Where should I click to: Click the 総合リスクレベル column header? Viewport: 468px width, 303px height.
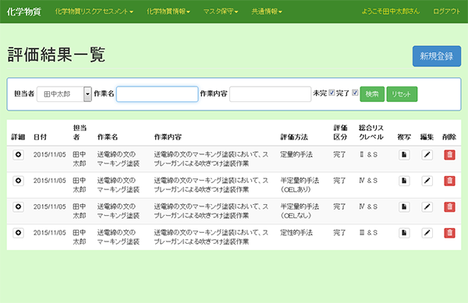[371, 132]
